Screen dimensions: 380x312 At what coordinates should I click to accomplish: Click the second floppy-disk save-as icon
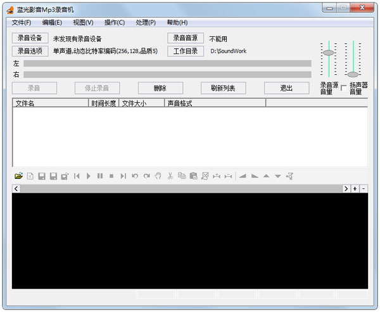pos(53,176)
